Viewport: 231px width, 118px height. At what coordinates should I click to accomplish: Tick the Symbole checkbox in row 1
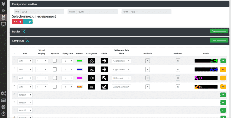[55, 61]
